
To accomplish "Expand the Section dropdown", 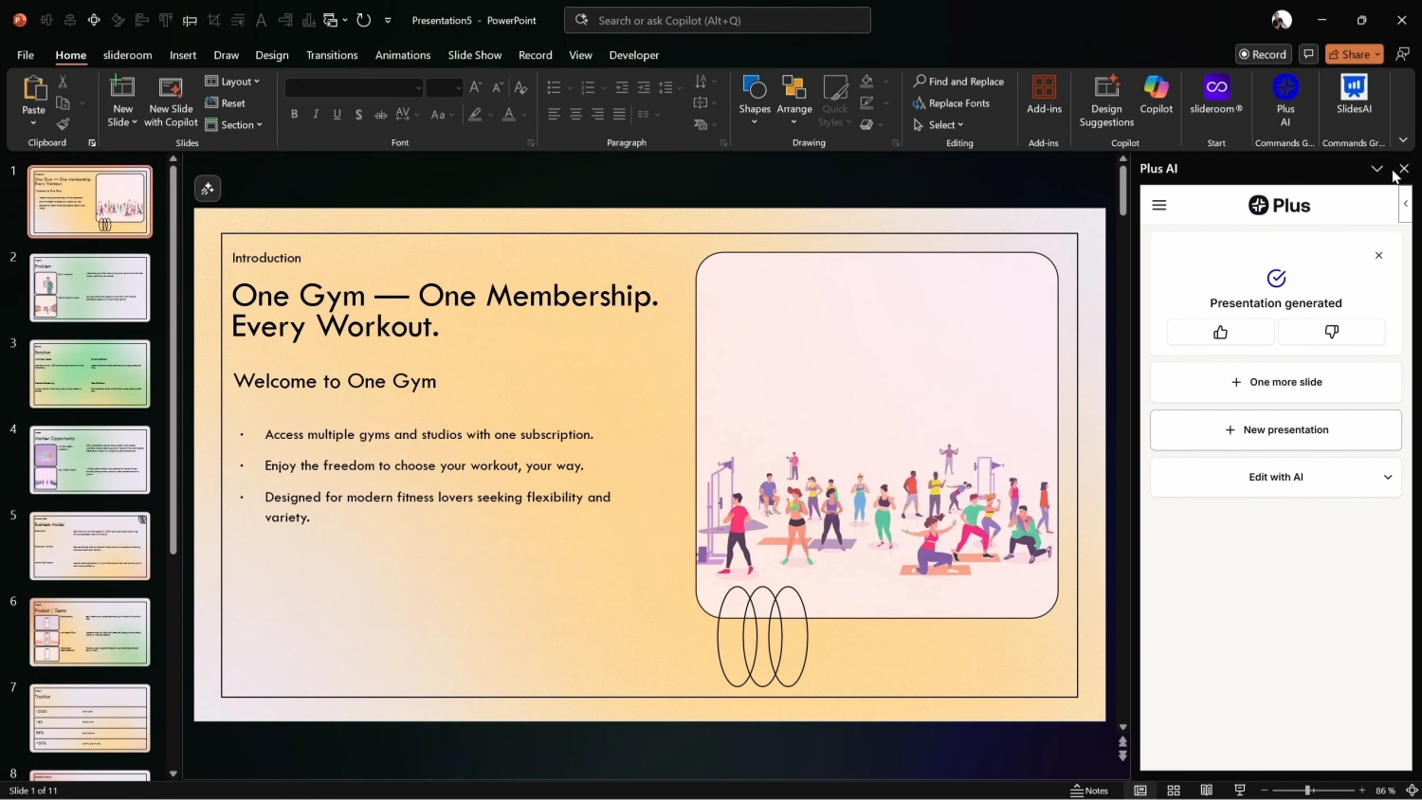I will coord(234,125).
